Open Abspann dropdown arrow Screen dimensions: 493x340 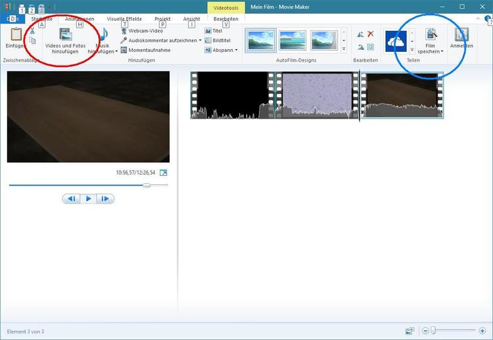237,50
